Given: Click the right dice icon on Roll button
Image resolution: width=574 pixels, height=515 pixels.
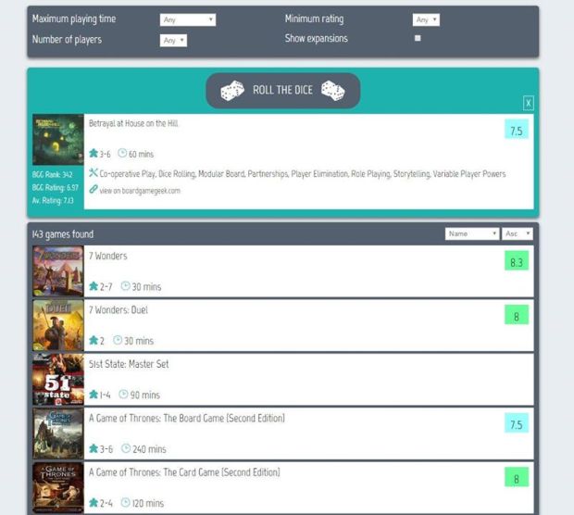Looking at the screenshot, I should pos(332,91).
